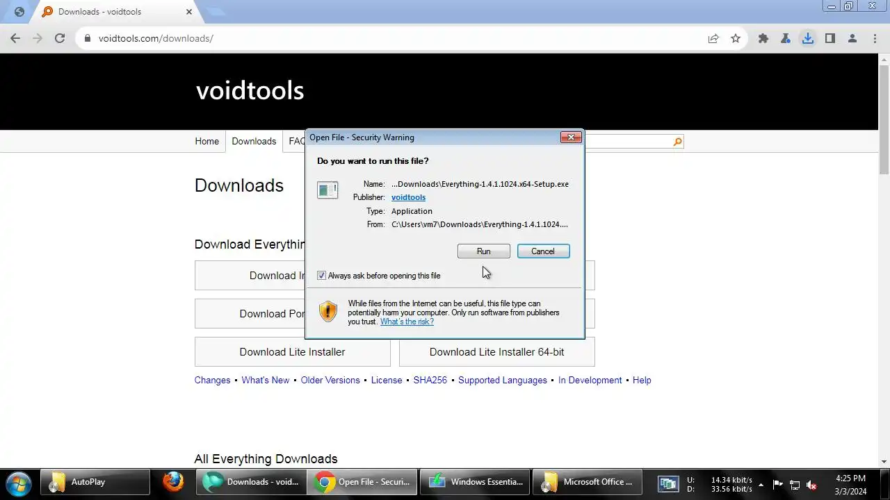Open the Chrome profile avatar
Viewport: 890px width, 500px height.
pos(852,38)
